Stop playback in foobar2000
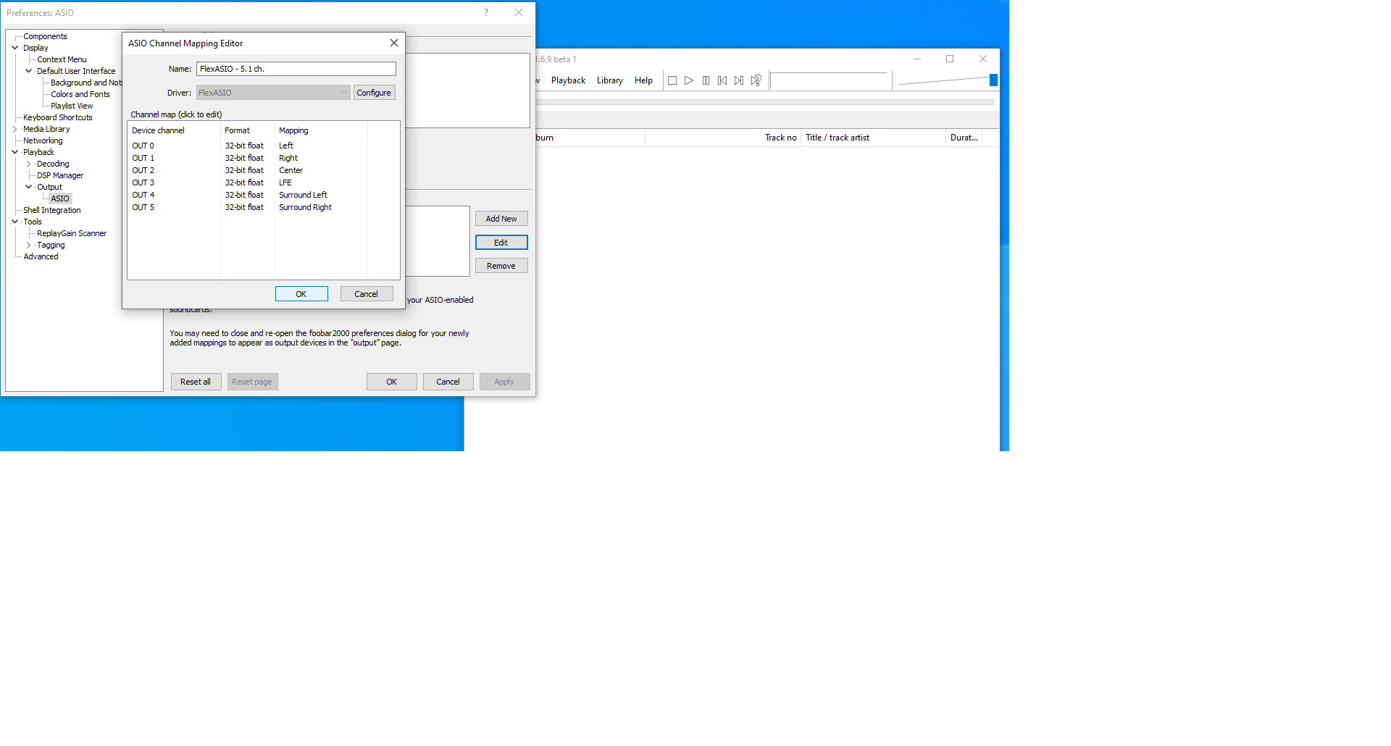The width and height of the screenshot is (1391, 746). [672, 80]
